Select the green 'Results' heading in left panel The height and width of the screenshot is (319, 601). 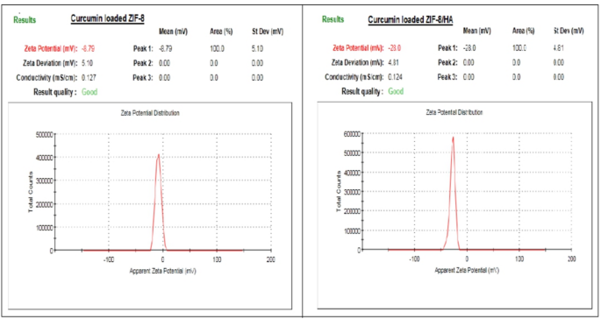coord(25,20)
